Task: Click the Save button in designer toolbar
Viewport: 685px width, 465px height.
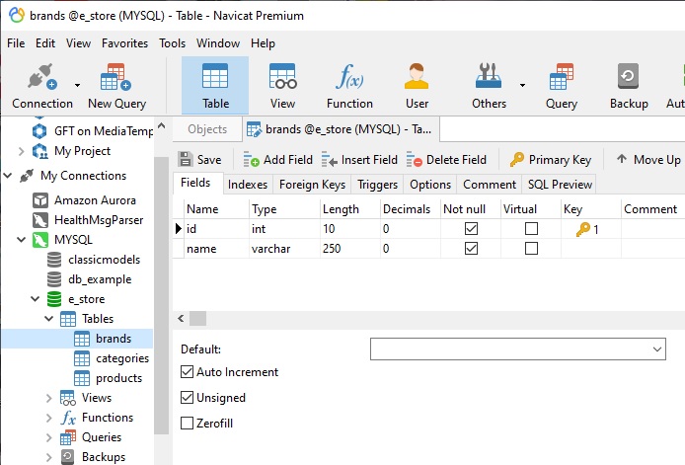Action: [x=199, y=160]
